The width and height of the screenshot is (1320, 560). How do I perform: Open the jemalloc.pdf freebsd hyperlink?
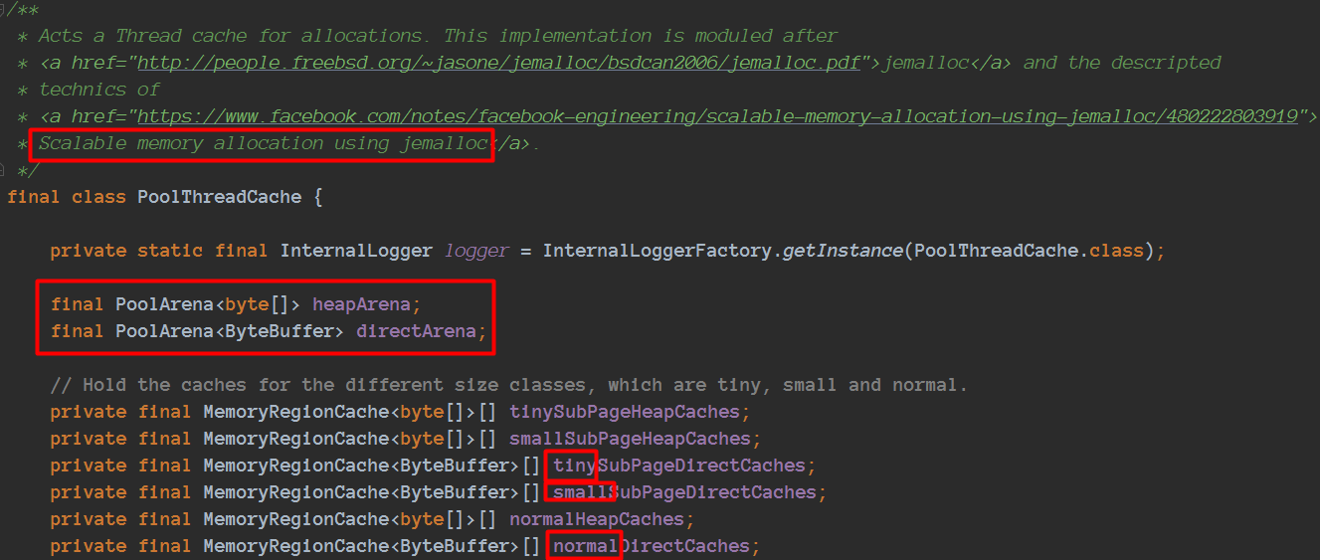click(500, 63)
